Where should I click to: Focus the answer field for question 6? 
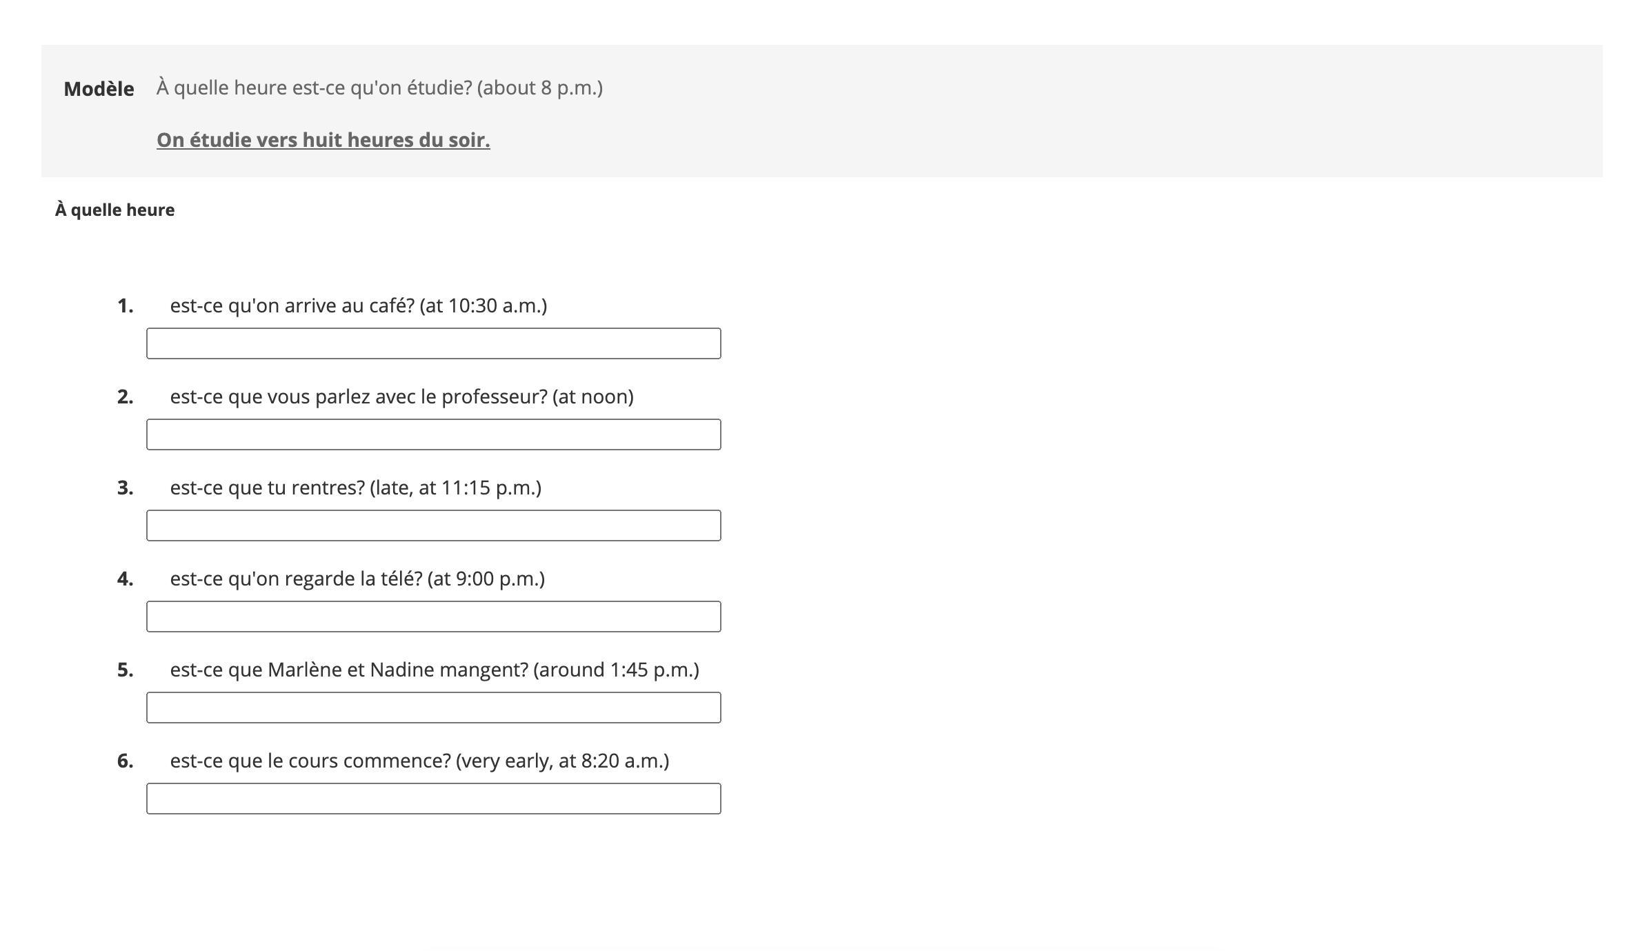pyautogui.click(x=433, y=799)
